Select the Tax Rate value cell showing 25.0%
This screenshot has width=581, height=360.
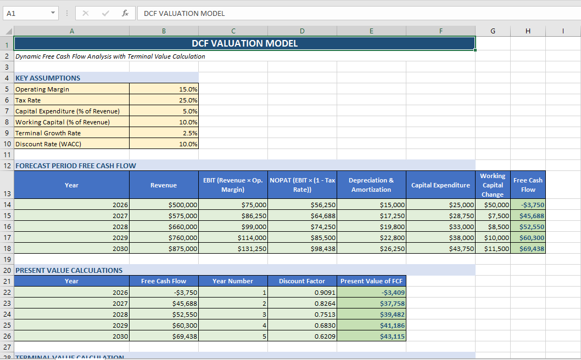coord(164,100)
